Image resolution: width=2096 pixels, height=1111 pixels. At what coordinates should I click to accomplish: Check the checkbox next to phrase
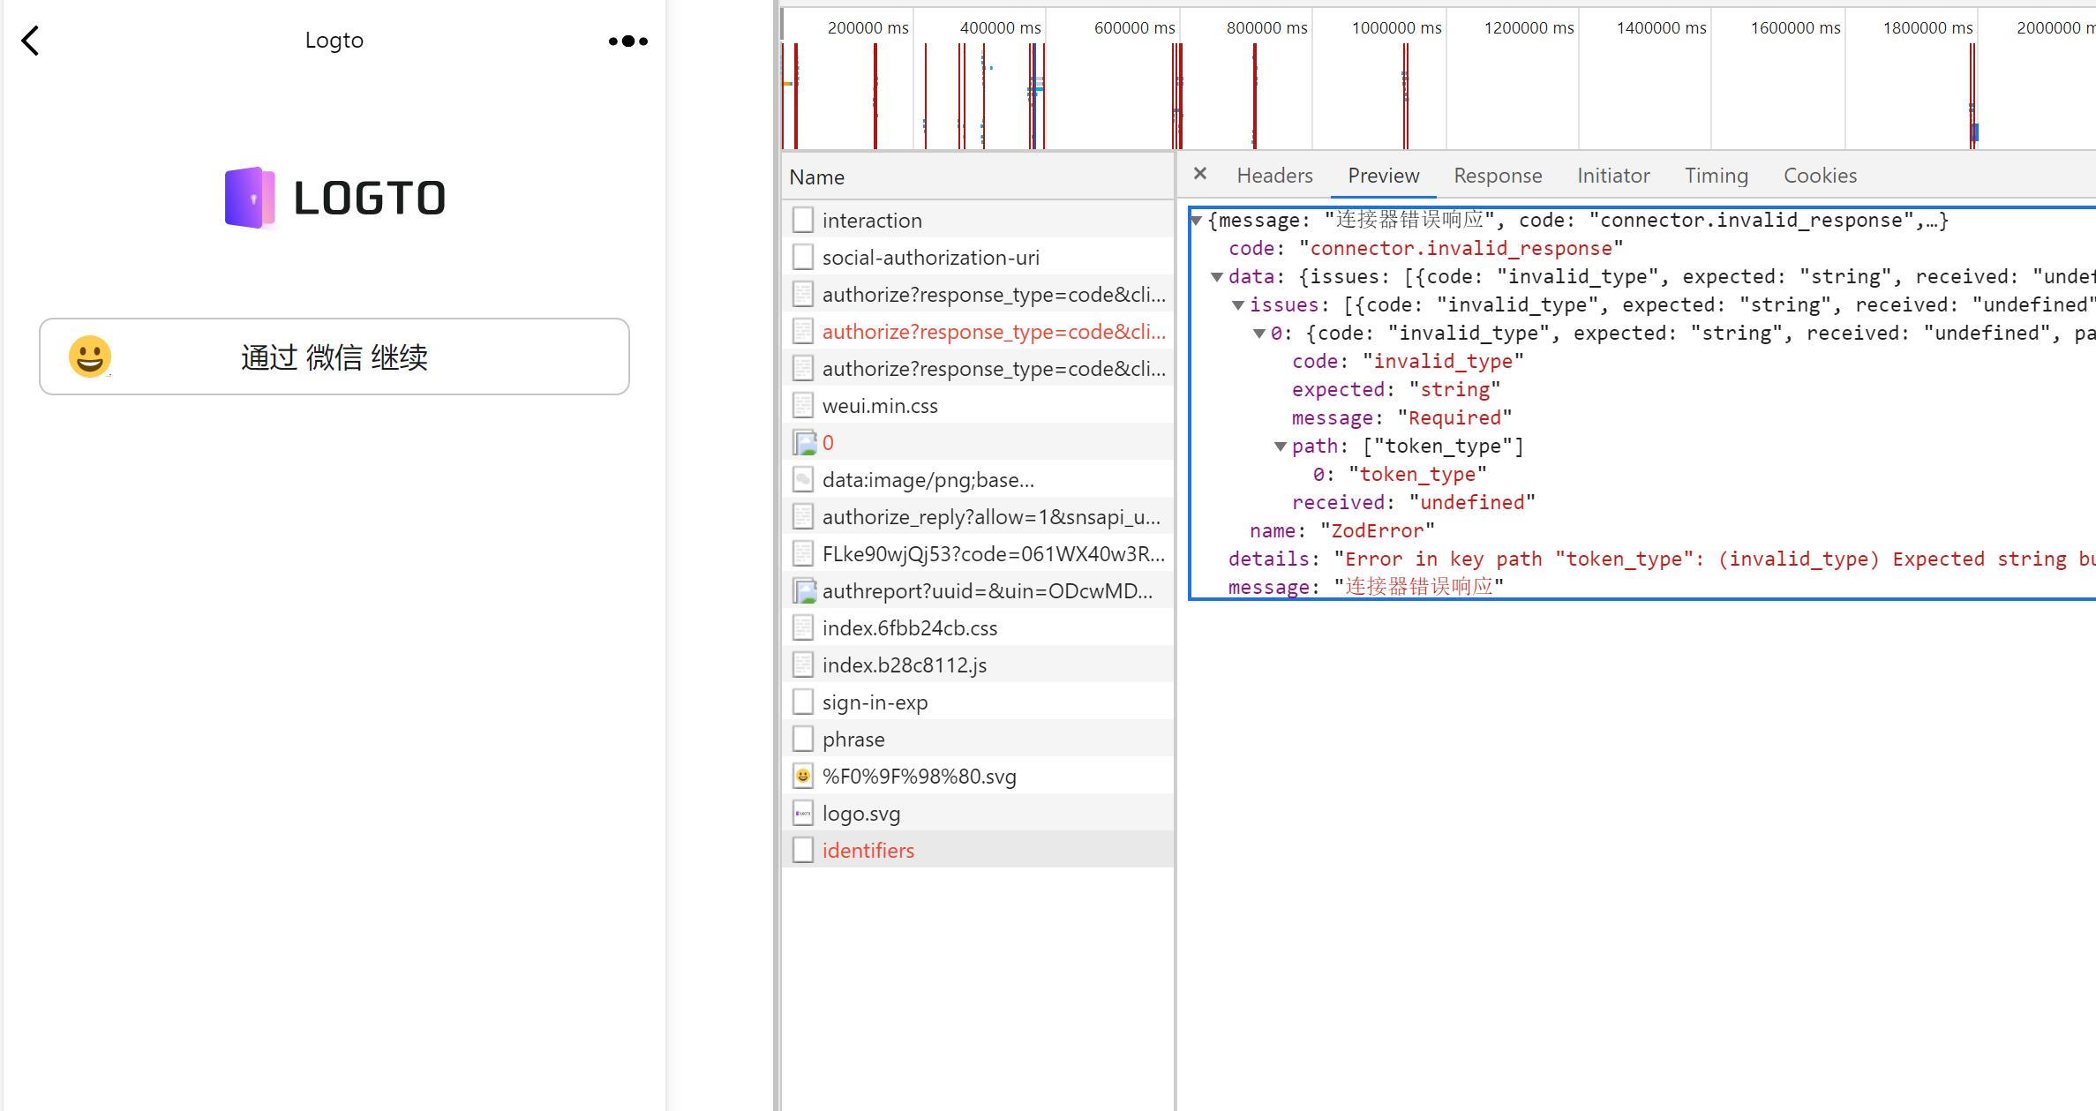pyautogui.click(x=802, y=738)
